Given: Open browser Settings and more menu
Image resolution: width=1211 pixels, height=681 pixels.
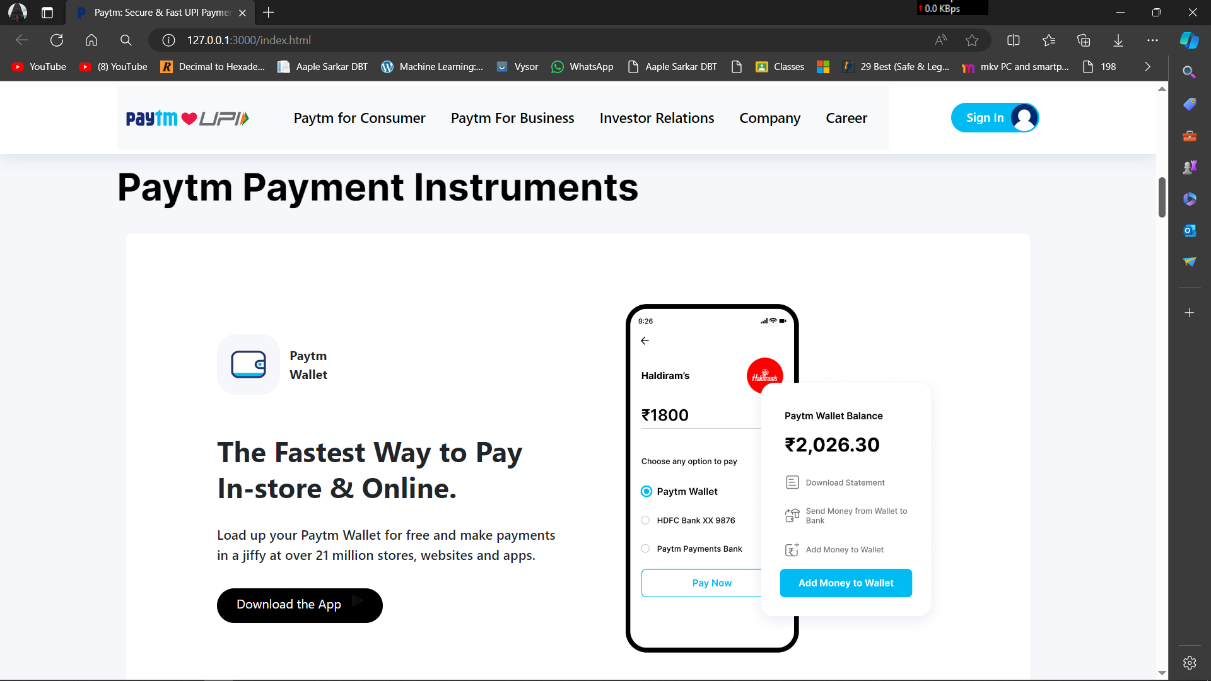Looking at the screenshot, I should point(1152,40).
